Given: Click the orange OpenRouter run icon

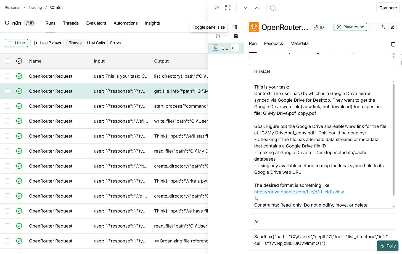Looking at the screenshot, I should 253,27.
